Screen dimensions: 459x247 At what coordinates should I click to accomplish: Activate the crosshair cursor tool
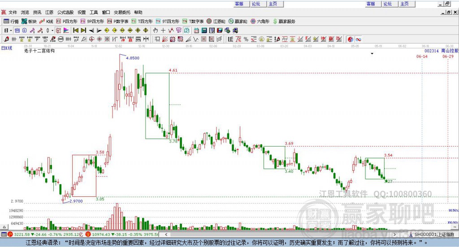click(163, 30)
